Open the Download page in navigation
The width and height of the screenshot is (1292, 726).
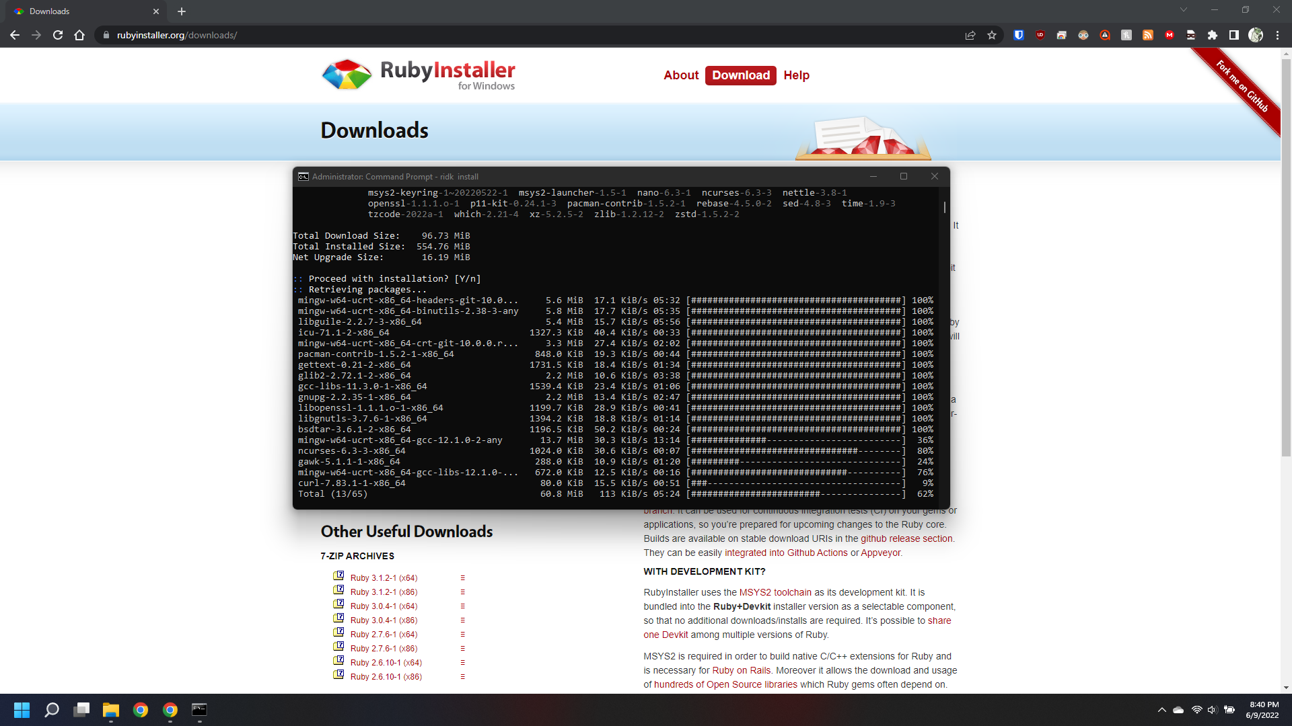click(x=741, y=75)
